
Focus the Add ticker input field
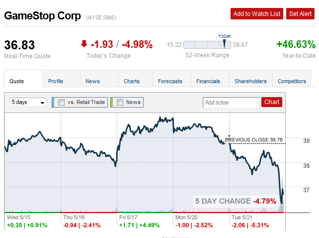point(231,103)
